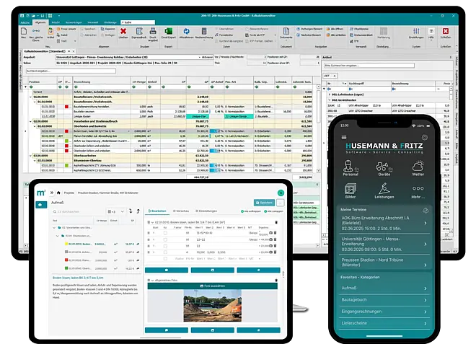This screenshot has width=476, height=357.
Task: Switch to the Vorschau tab on tablet
Action: point(181,211)
